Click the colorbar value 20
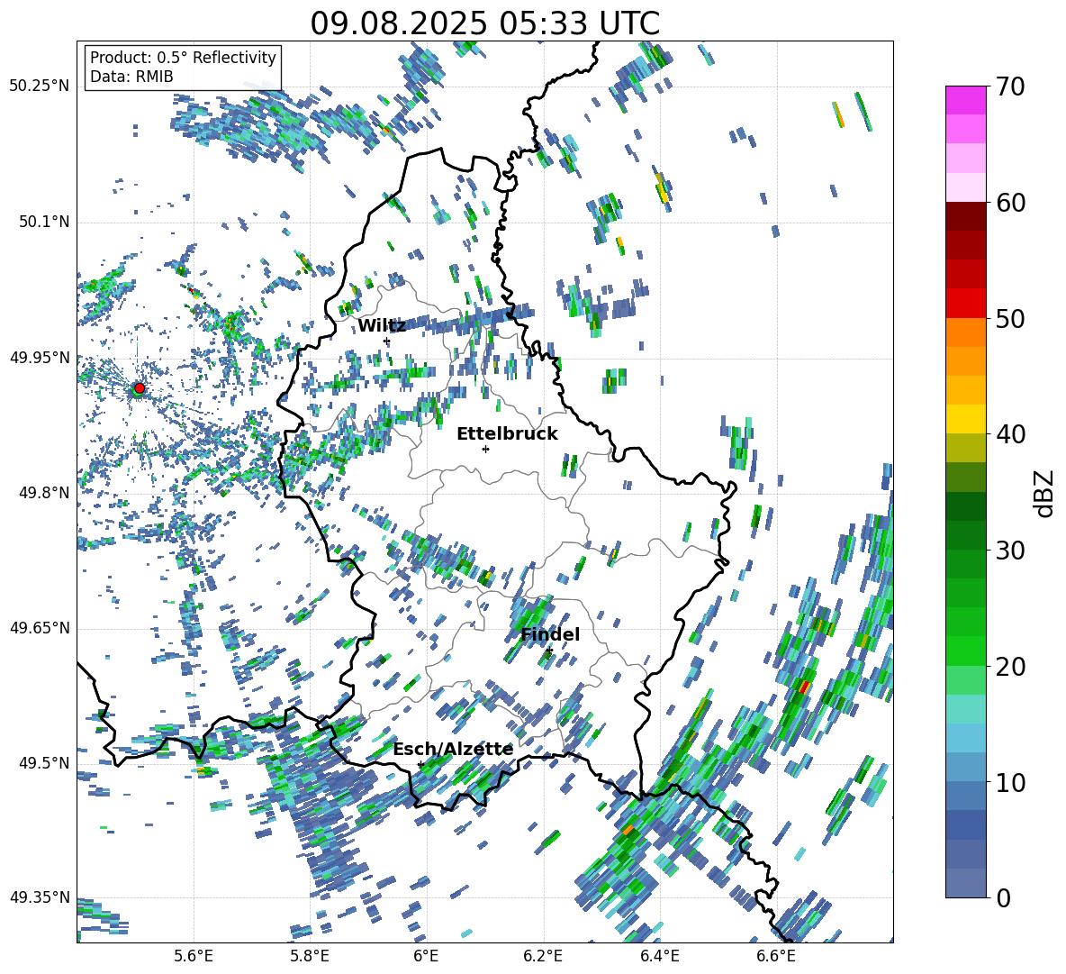 point(1010,667)
